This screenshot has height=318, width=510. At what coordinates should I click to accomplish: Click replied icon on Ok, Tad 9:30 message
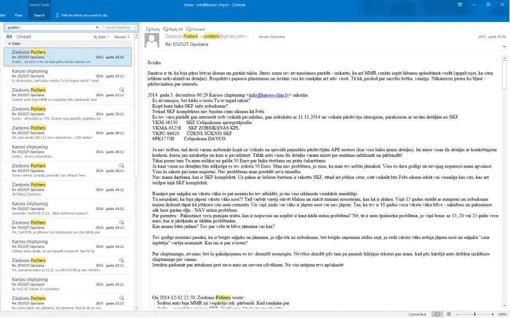(x=121, y=222)
